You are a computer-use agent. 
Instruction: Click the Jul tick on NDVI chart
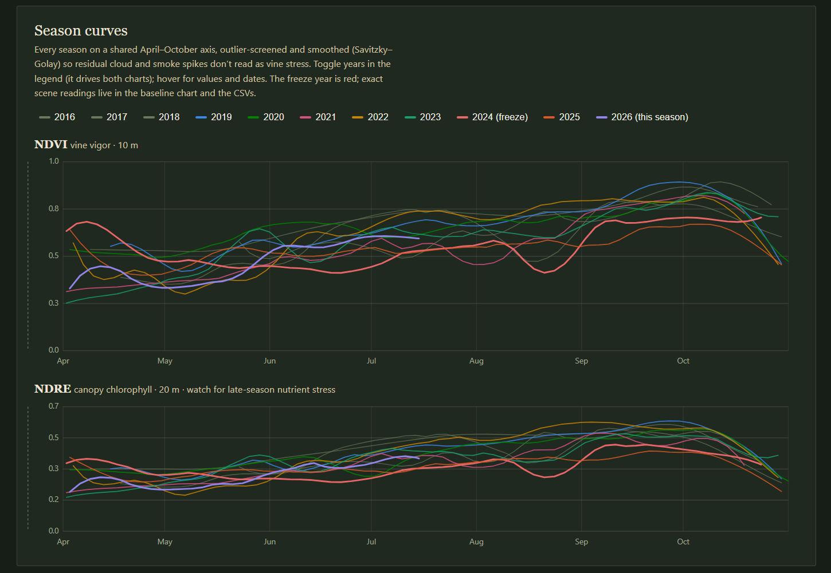pos(371,361)
